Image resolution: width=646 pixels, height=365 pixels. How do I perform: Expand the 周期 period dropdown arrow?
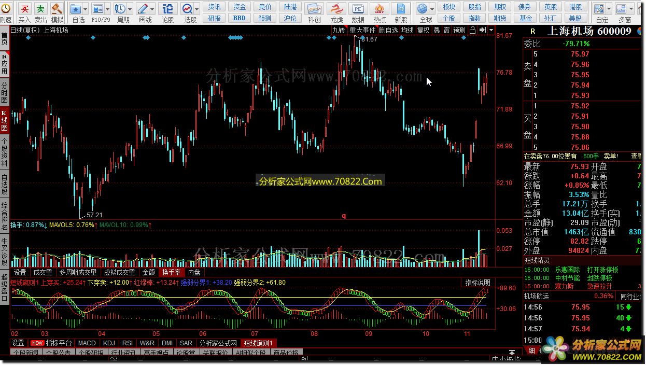[x=130, y=9]
